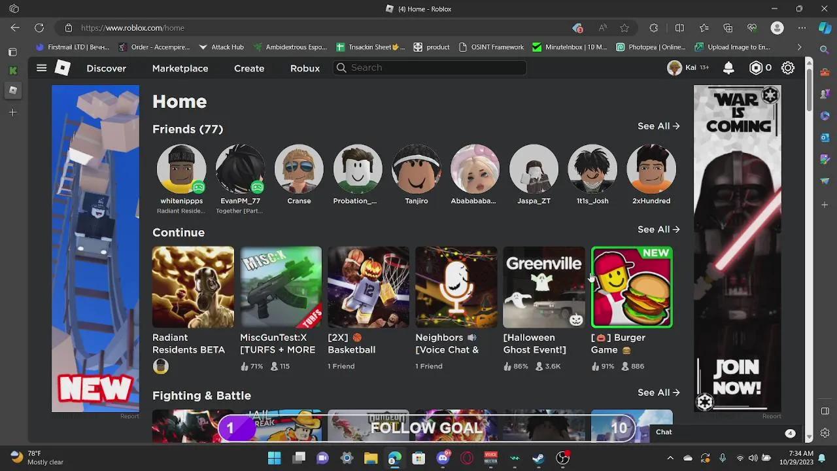Expand the Chat panel
Viewport: 837px width, 471px height.
723,432
